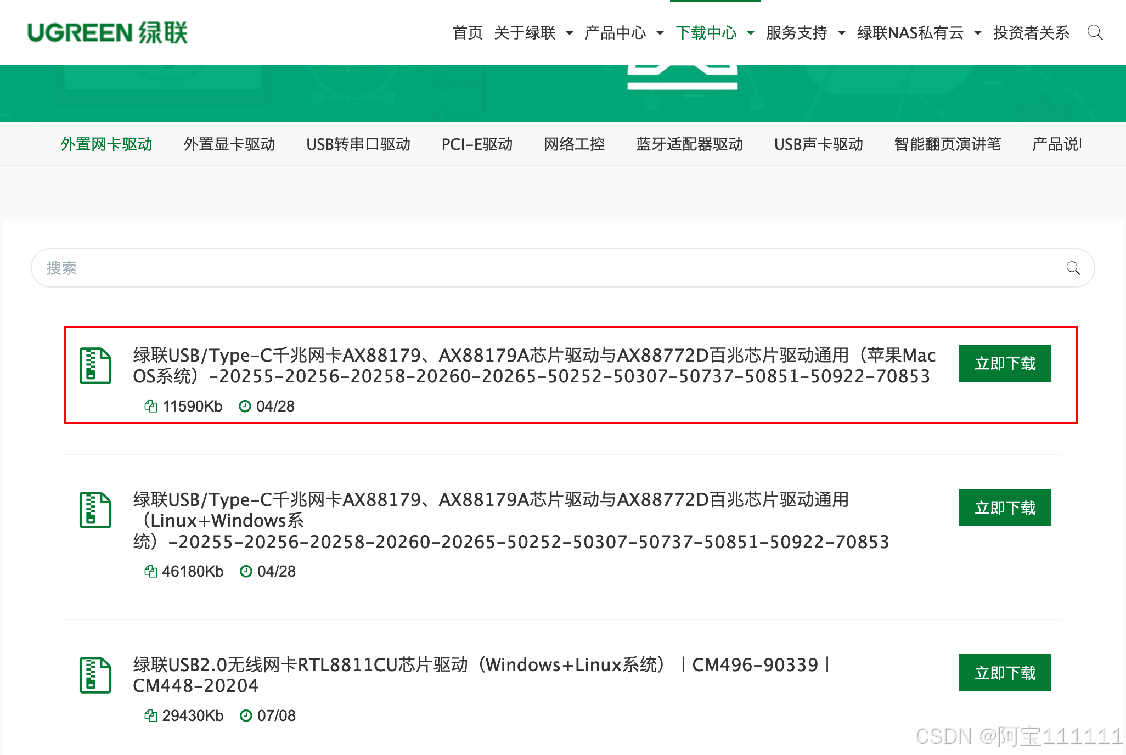Click zip file icon of Mac OS driver

coord(95,365)
